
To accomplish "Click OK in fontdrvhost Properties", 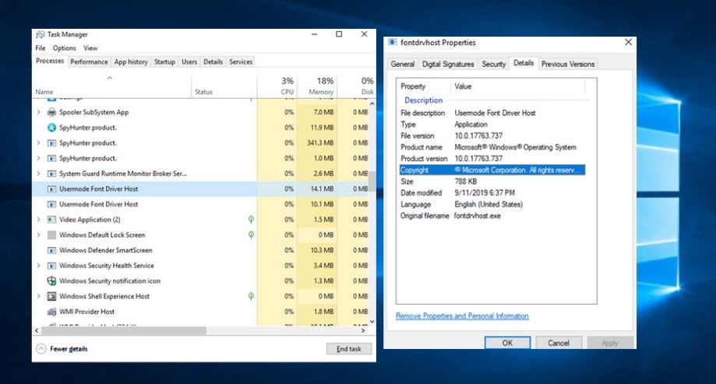I will 507,343.
